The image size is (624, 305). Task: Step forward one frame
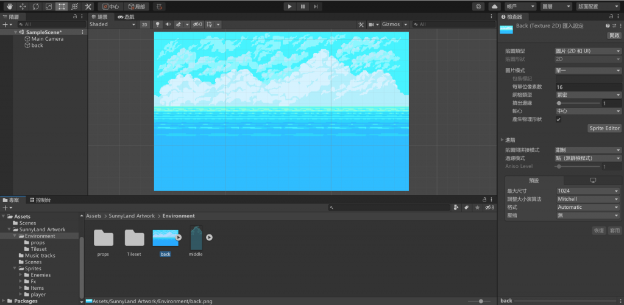click(x=316, y=6)
